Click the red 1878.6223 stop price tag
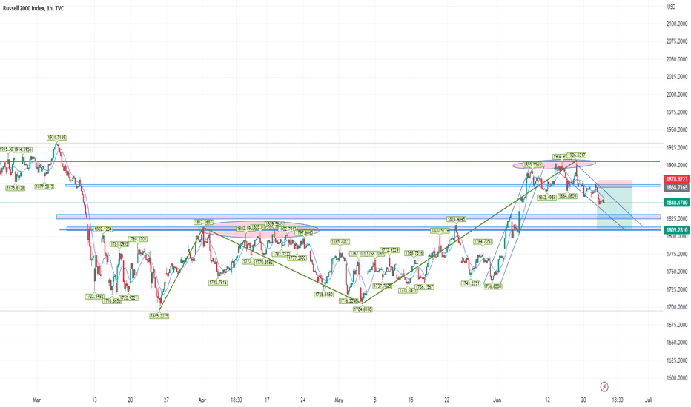 (x=676, y=179)
